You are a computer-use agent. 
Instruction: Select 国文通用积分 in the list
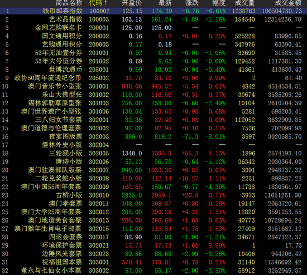tap(62, 36)
